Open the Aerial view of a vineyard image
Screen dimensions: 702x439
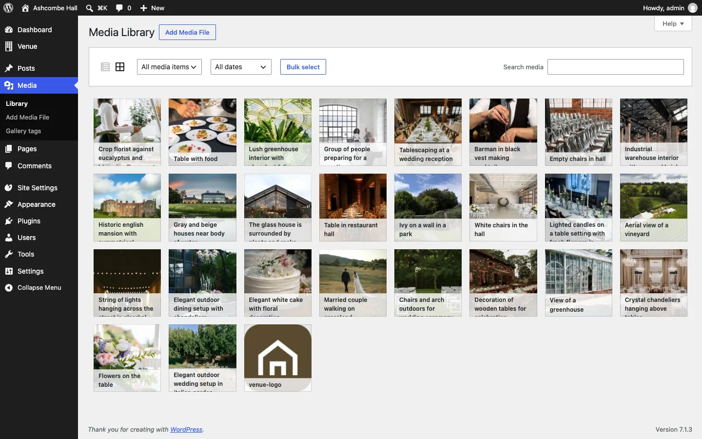654,207
